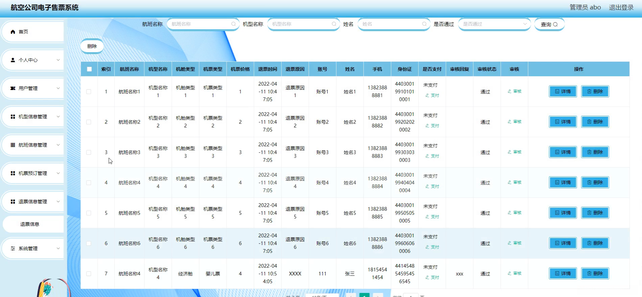Open 用户管理 sidebar menu
642x297 pixels.
click(33, 88)
